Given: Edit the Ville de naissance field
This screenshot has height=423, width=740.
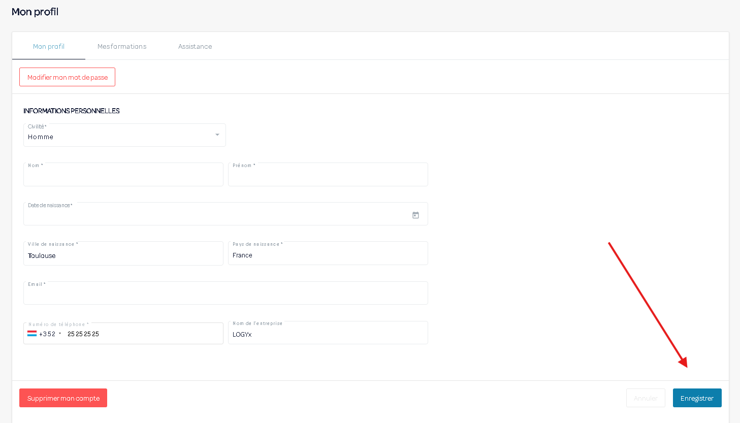Looking at the screenshot, I should click(123, 255).
